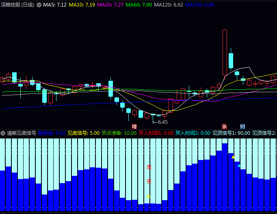Click the red 增 event marker
The width and height of the screenshot is (277, 214).
pos(134,127)
